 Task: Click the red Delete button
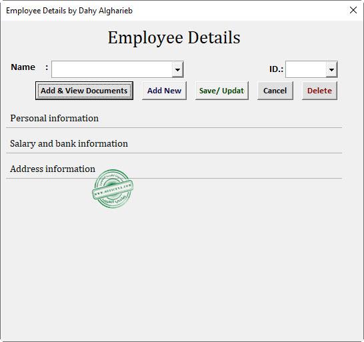pyautogui.click(x=319, y=91)
